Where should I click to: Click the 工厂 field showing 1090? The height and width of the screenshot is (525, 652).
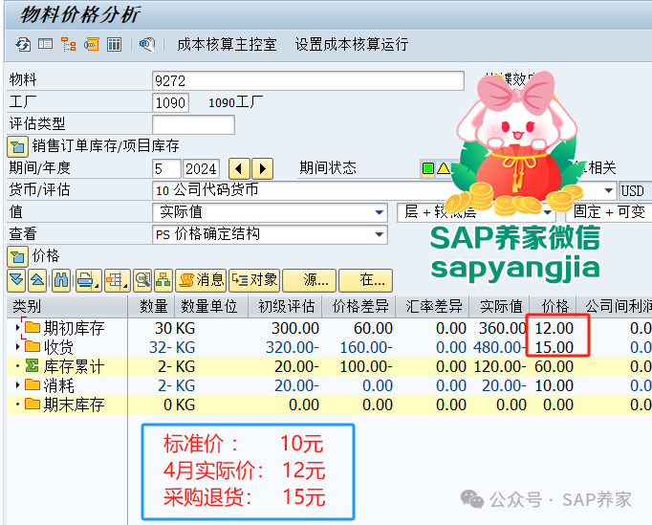(x=170, y=102)
